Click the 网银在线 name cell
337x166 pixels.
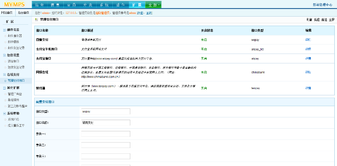click(42, 72)
